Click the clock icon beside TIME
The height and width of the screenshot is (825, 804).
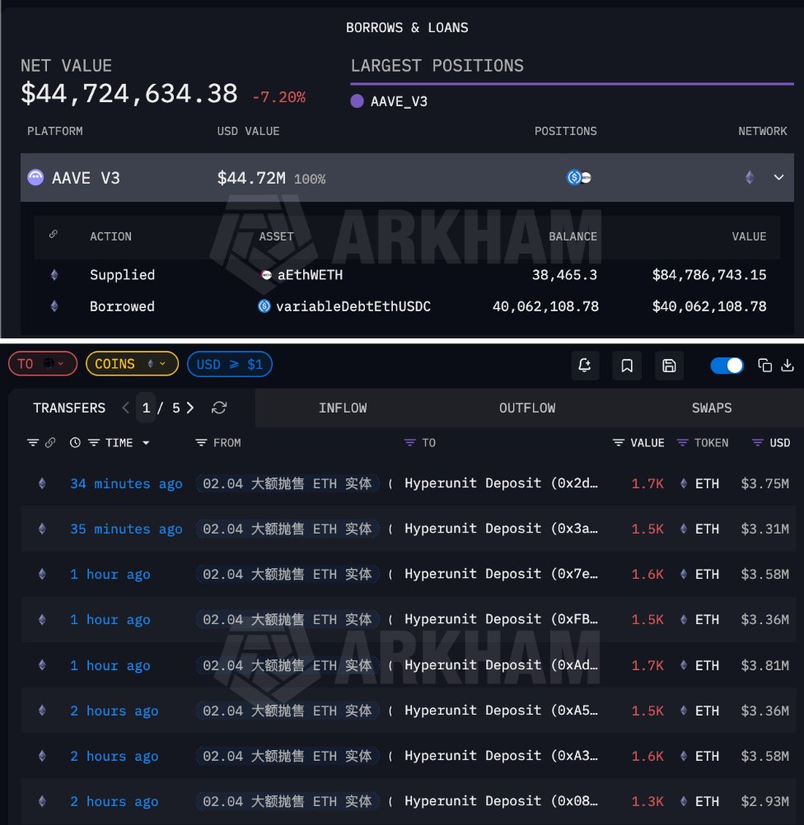[75, 442]
